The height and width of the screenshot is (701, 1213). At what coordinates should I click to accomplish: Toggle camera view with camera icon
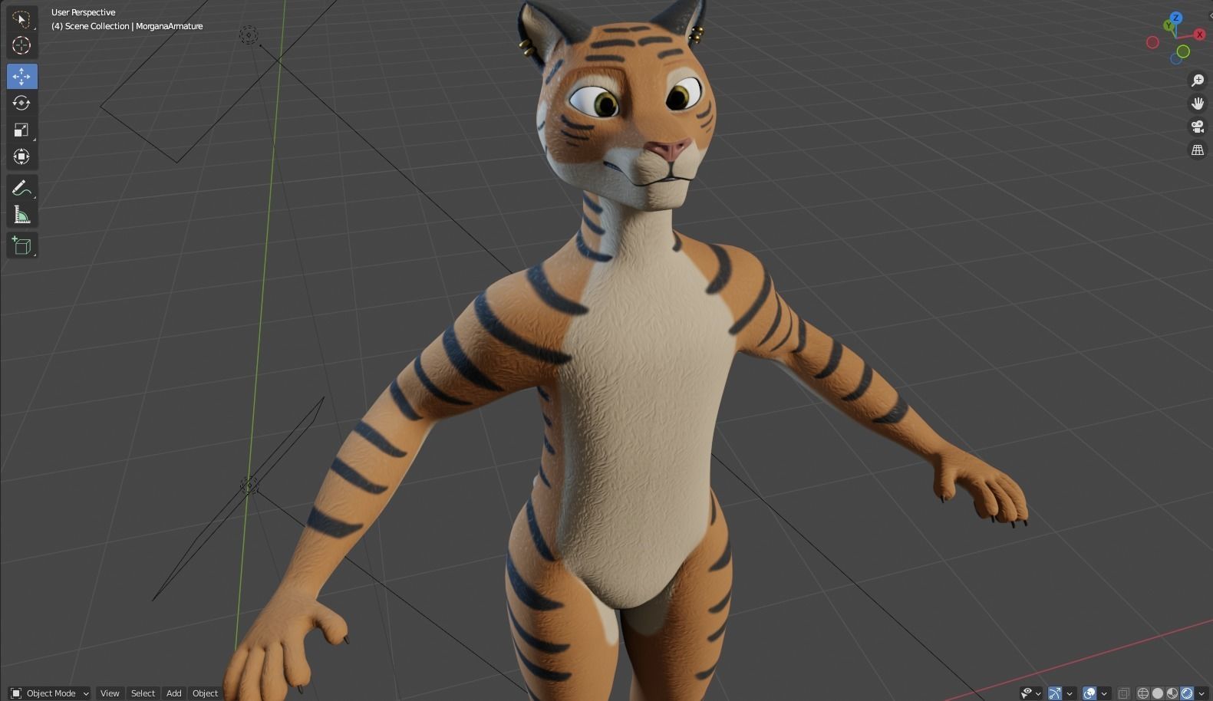(x=1197, y=127)
